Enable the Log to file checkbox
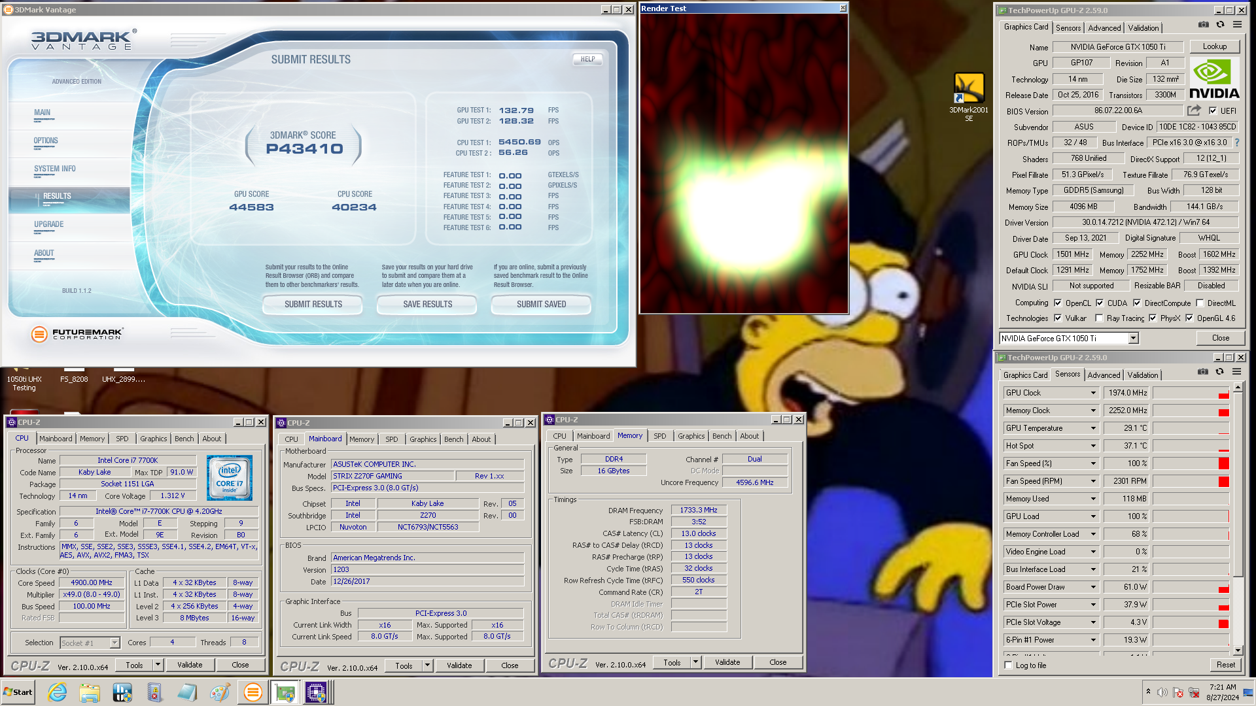Image resolution: width=1256 pixels, height=706 pixels. 1008,665
